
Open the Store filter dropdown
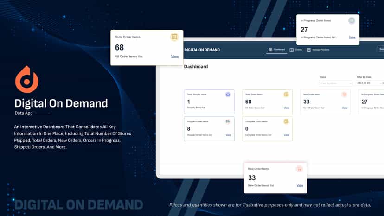[335, 83]
